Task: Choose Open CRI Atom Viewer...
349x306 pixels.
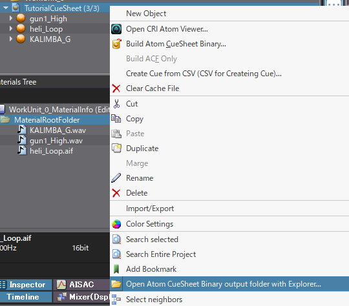Action: (229, 29)
